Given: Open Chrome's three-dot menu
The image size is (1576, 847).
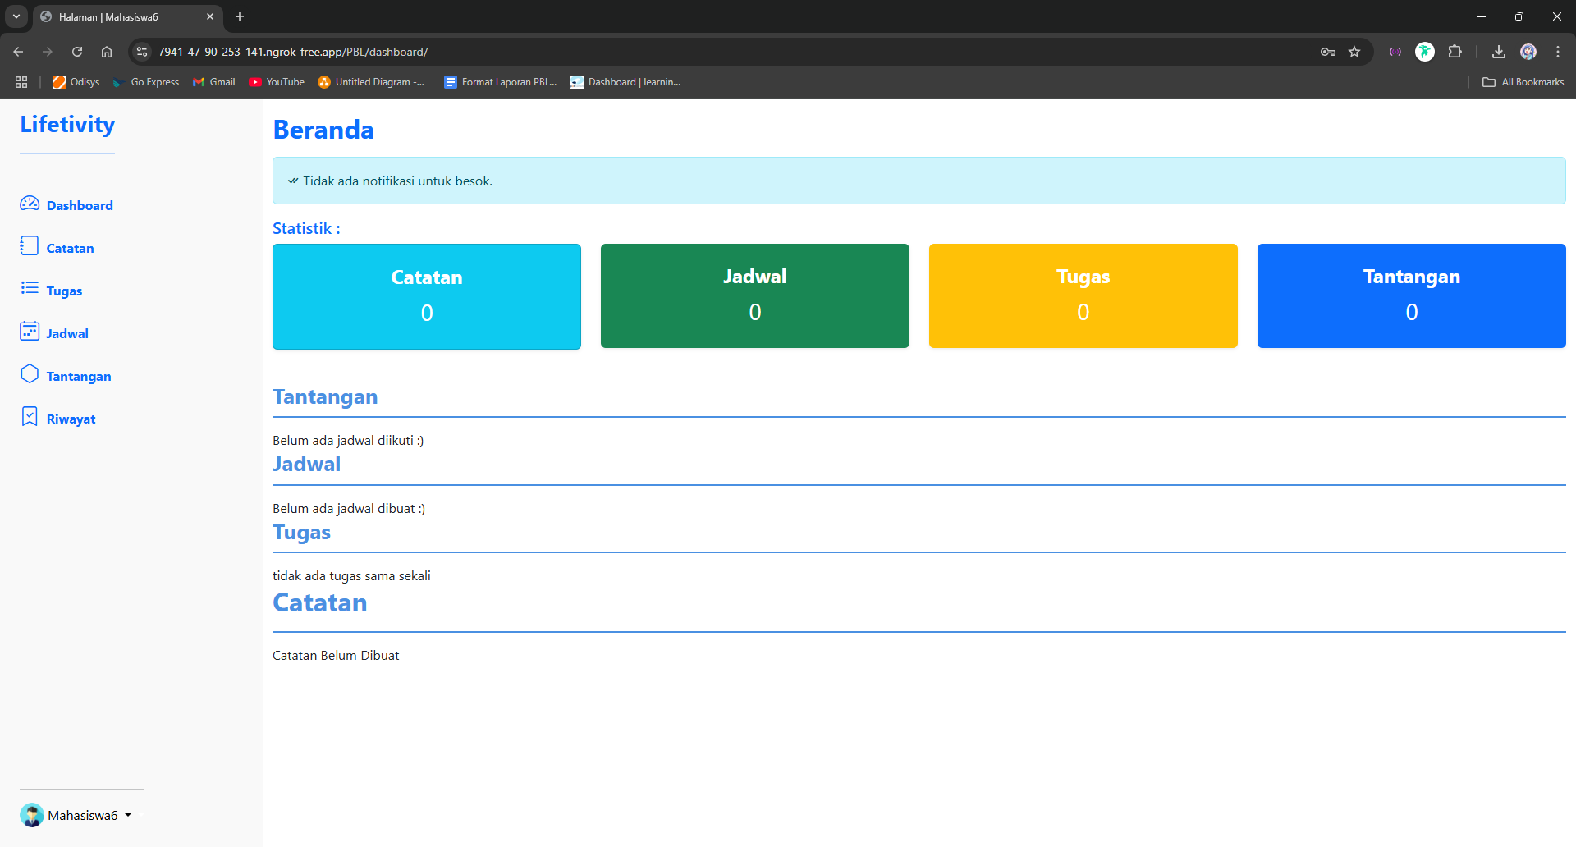Looking at the screenshot, I should point(1557,52).
